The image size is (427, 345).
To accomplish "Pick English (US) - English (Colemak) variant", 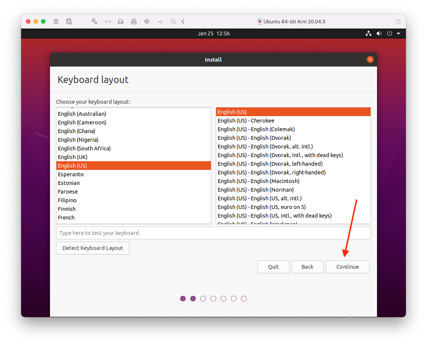I will click(x=256, y=129).
